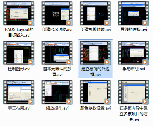Click the filename label 缩放操作.avi
The width and height of the screenshot is (153, 126).
point(57,108)
